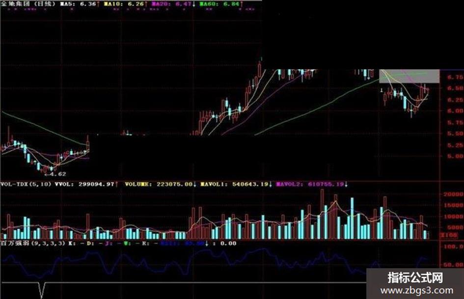The width and height of the screenshot is (464, 299).
Task: Click the 6.50 price axis label
Action: [455, 88]
